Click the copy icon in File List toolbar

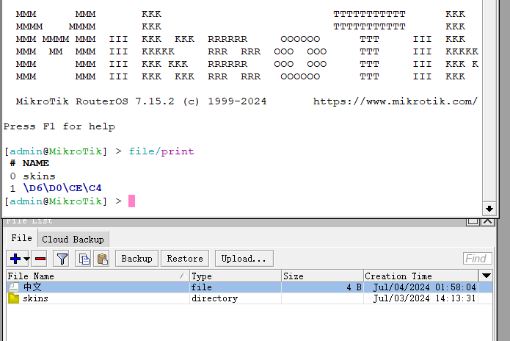coord(84,259)
